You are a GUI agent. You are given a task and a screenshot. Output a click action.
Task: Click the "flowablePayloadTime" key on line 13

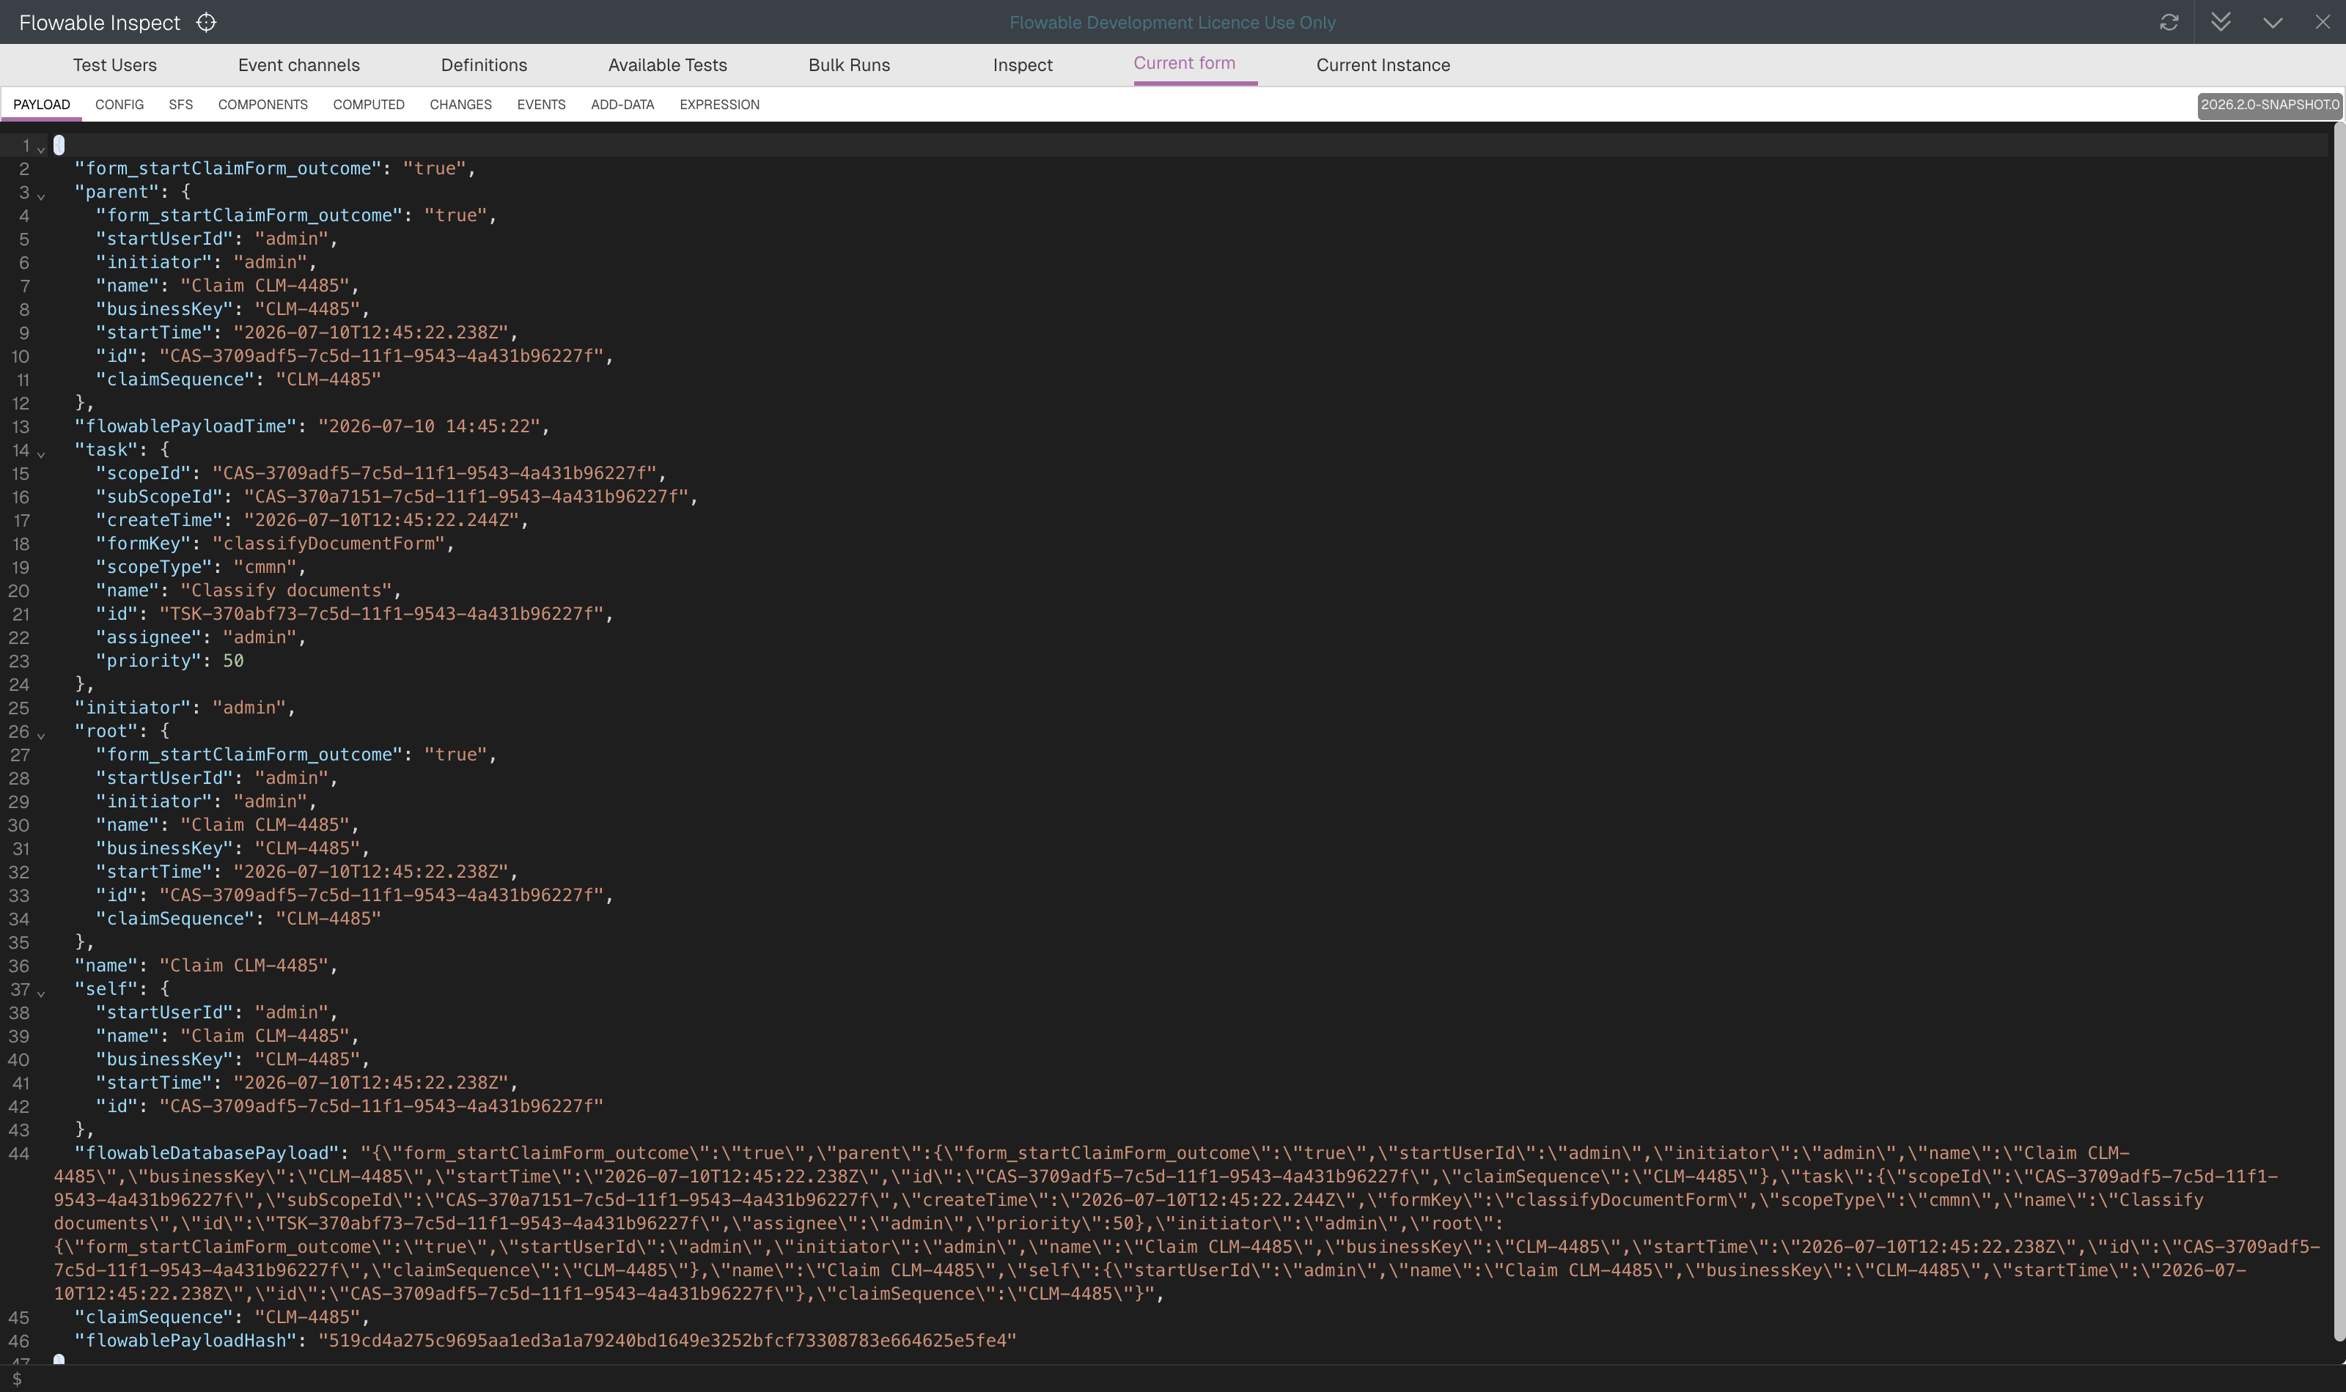point(185,426)
